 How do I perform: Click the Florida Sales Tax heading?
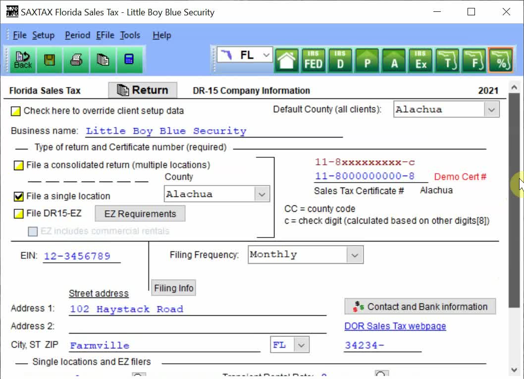pos(45,91)
